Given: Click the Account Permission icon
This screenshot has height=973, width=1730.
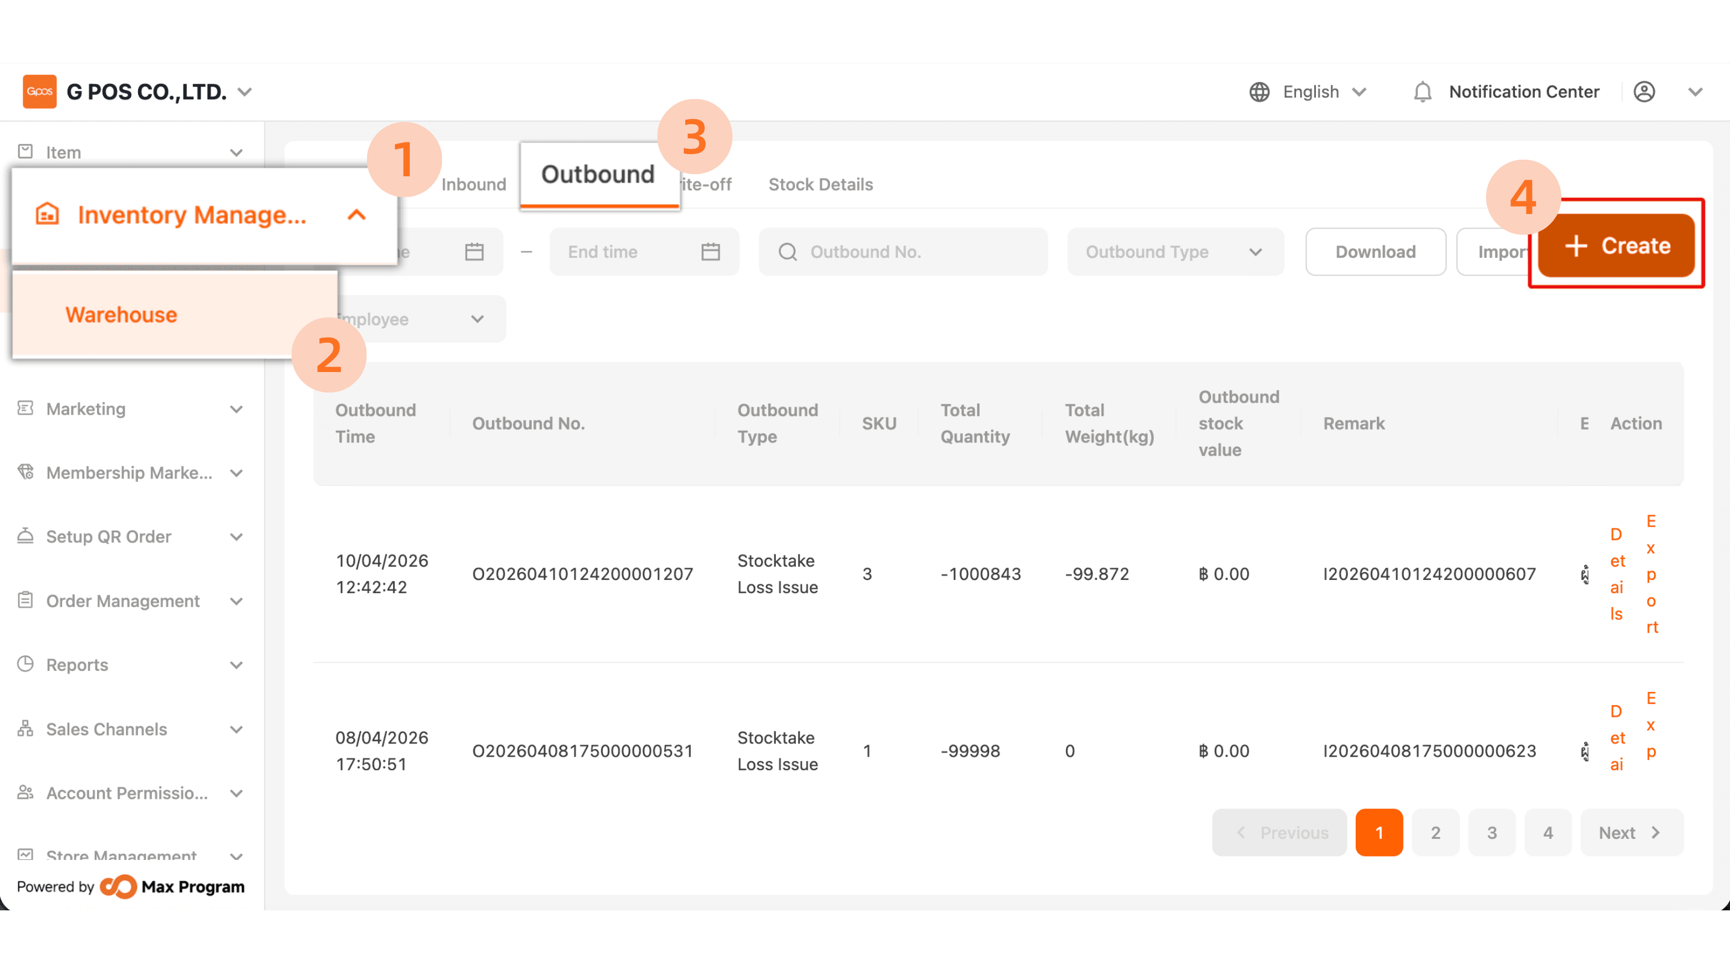Looking at the screenshot, I should pos(26,792).
